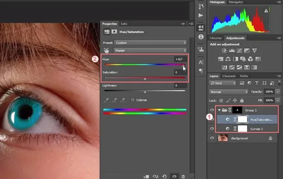The width and height of the screenshot is (283, 179).
Task: Click the Hue slider track
Action: click(x=145, y=64)
